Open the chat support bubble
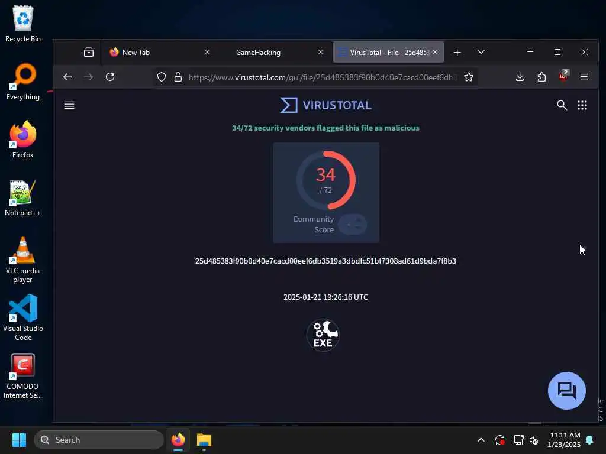The image size is (606, 454). click(566, 390)
